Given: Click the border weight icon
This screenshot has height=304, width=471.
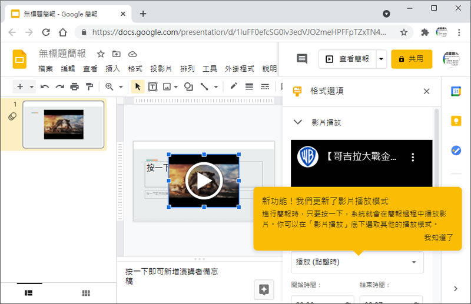Looking at the screenshot, I should coord(249,86).
